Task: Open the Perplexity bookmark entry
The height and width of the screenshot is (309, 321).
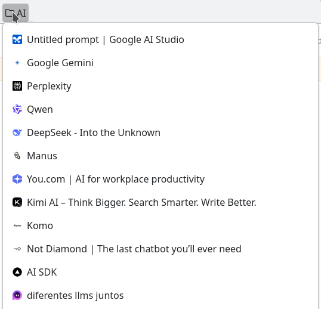Action: click(x=160, y=86)
